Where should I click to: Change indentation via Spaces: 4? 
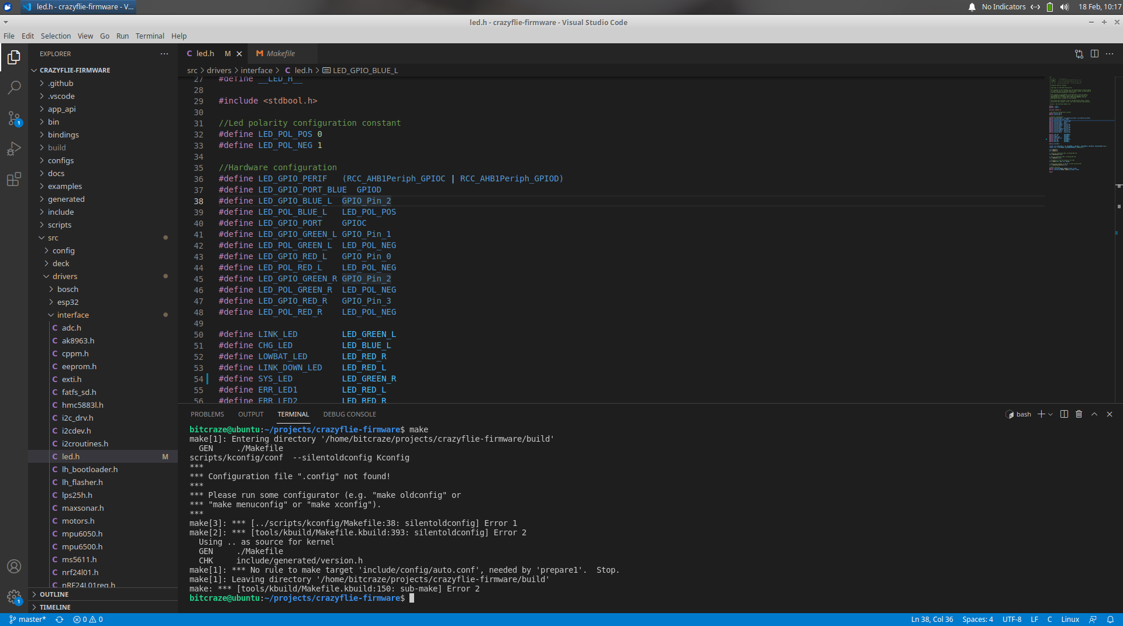[x=977, y=620]
